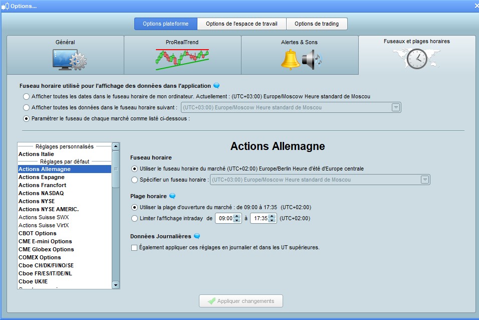Select 'Limiter l'affichage intraday' radio
The width and height of the screenshot is (479, 320).
coord(134,218)
